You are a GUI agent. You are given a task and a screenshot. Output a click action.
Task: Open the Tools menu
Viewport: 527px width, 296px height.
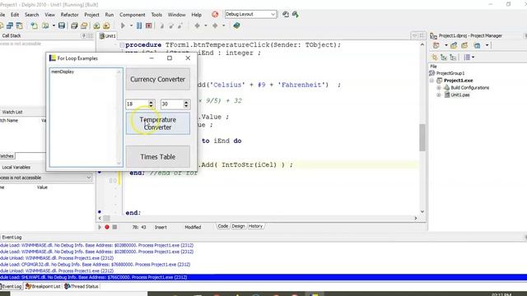[156, 15]
